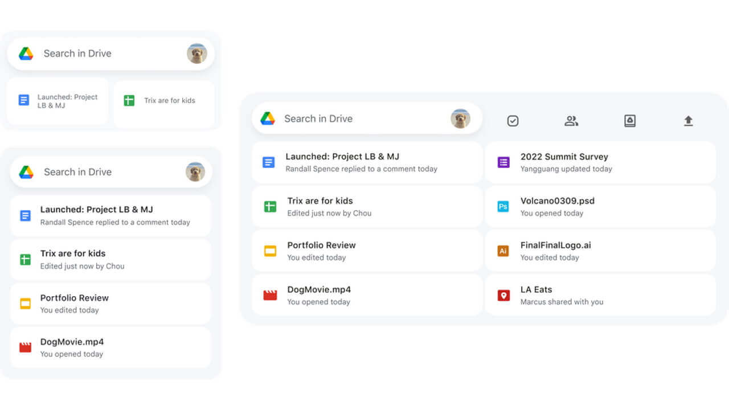Click the Google Sheets icon for Trix are for kids
This screenshot has height=410, width=729.
click(x=268, y=206)
